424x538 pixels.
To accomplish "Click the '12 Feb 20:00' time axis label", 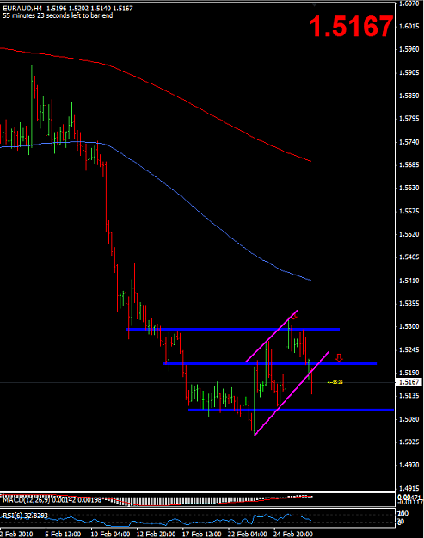I will coord(156,534).
